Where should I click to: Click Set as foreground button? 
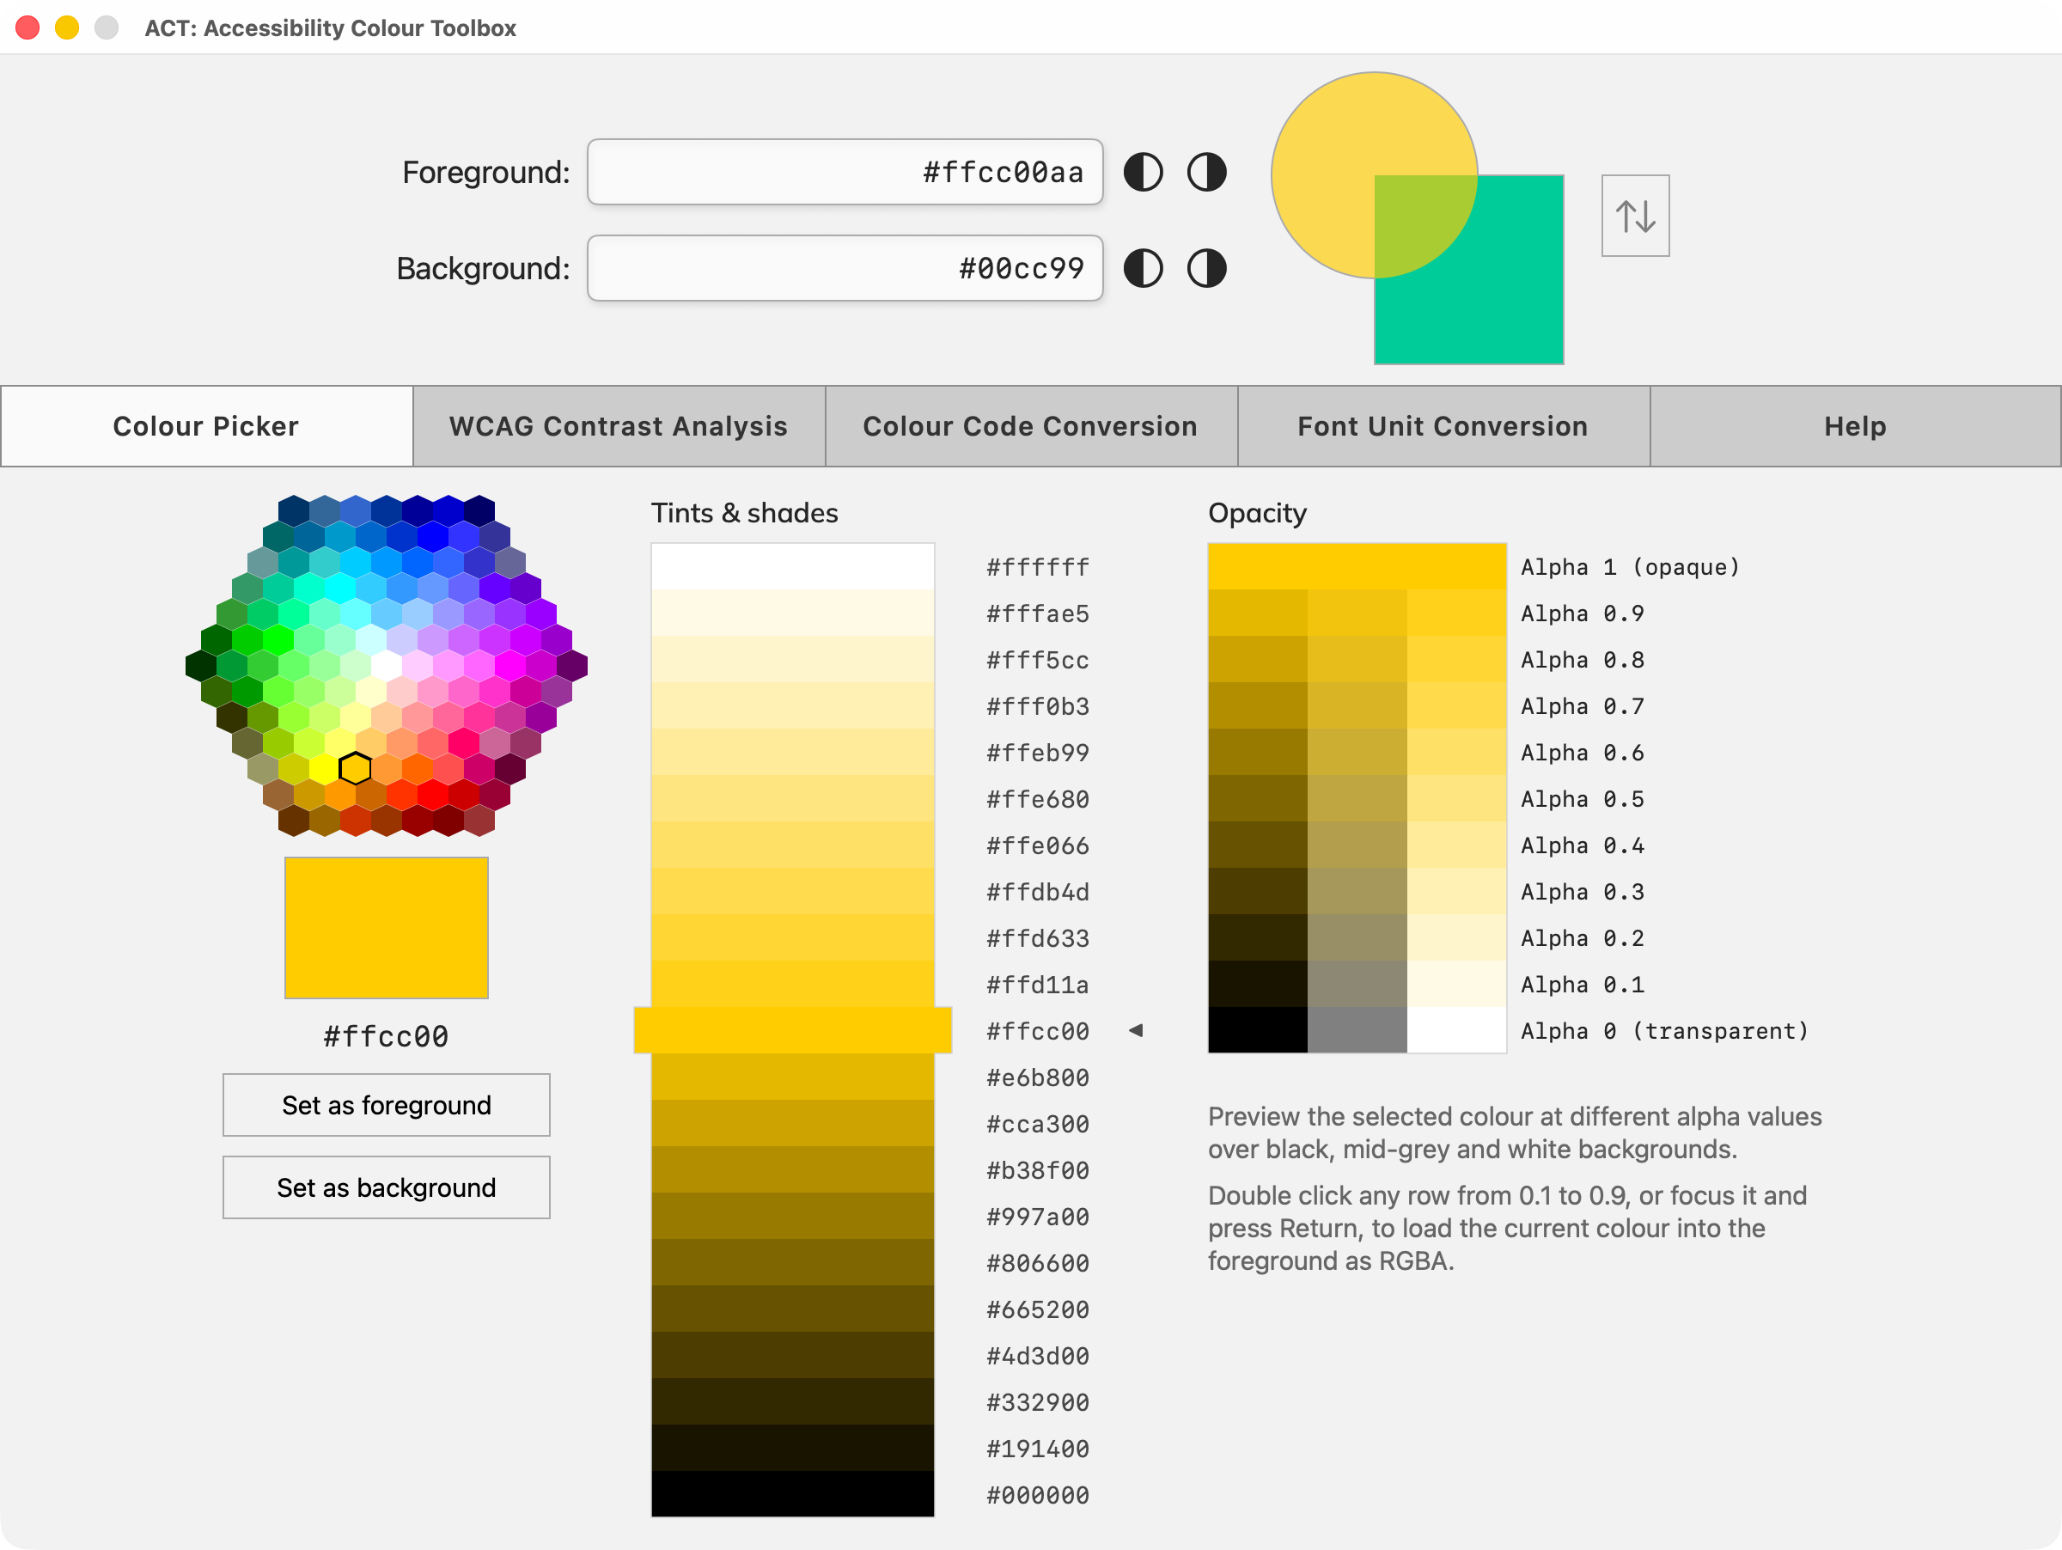click(x=386, y=1104)
